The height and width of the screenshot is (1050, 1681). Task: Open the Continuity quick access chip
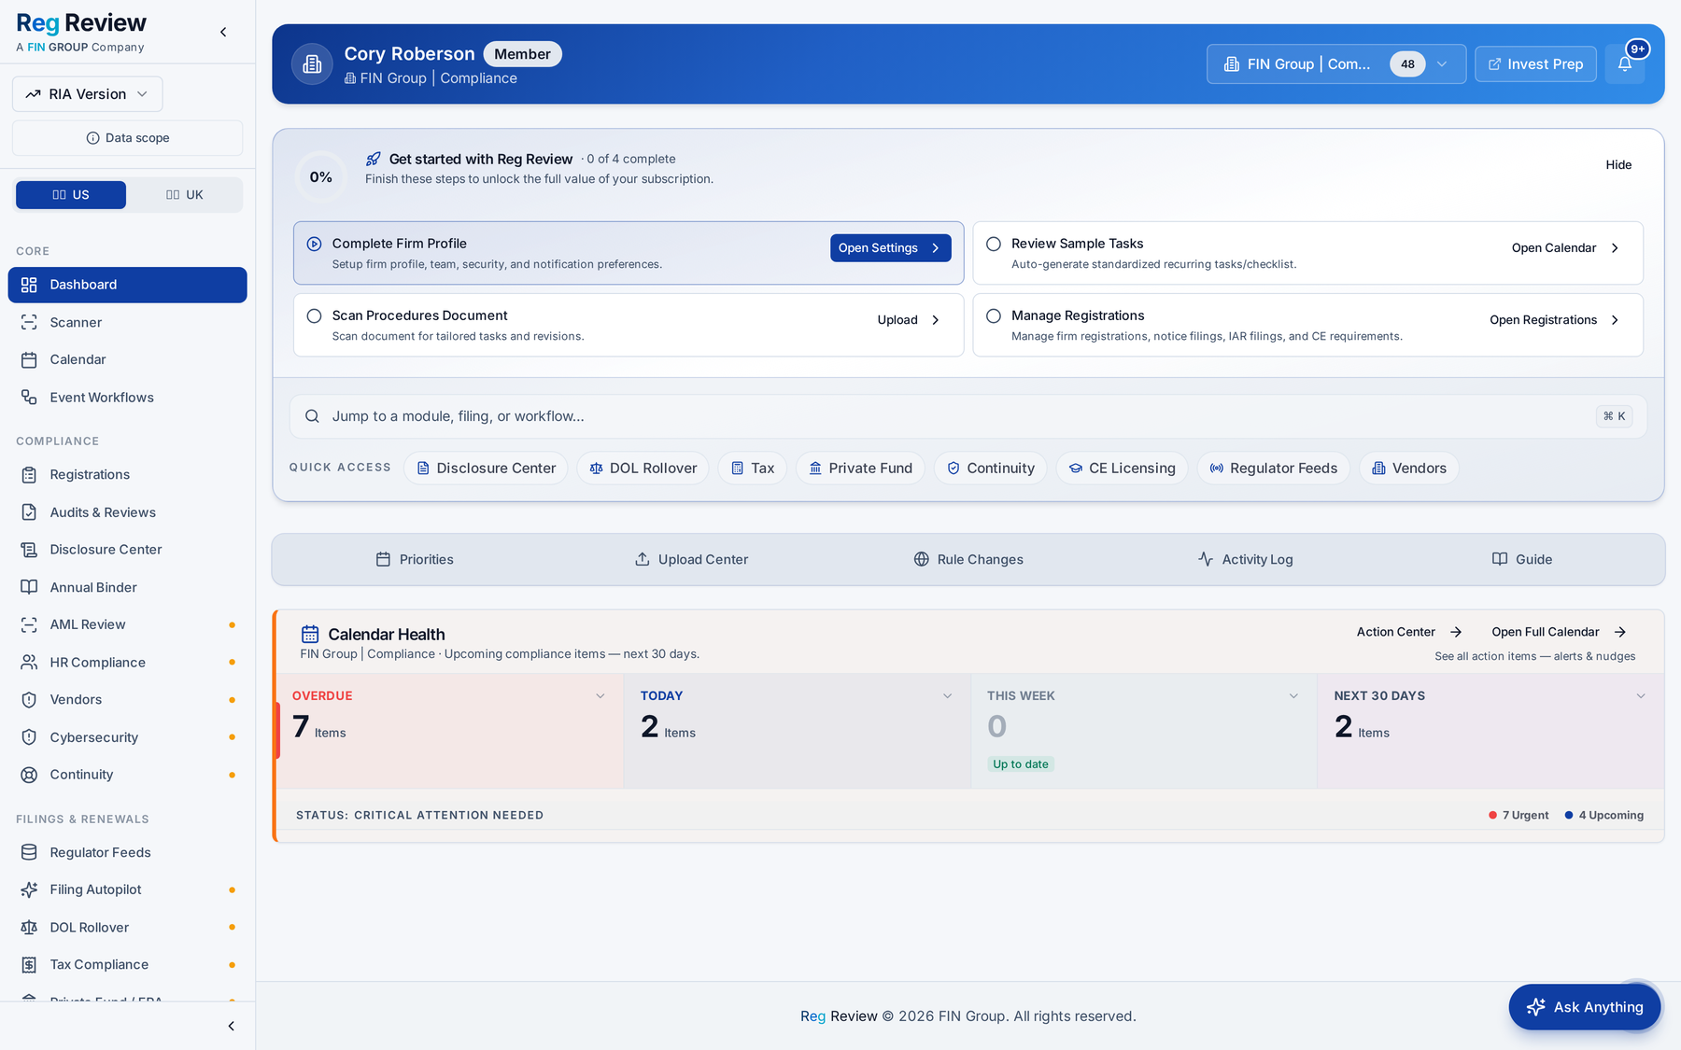pyautogui.click(x=990, y=469)
